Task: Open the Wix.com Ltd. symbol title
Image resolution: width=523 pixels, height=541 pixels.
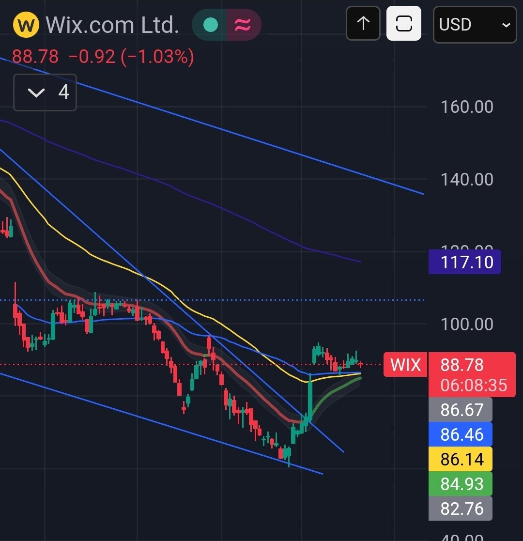Action: pos(112,25)
